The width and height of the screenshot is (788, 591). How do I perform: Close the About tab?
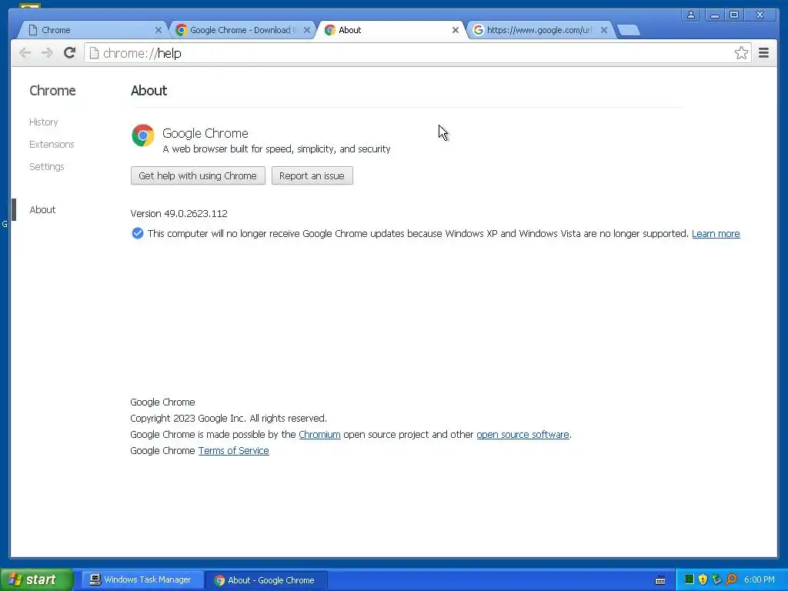click(x=456, y=30)
